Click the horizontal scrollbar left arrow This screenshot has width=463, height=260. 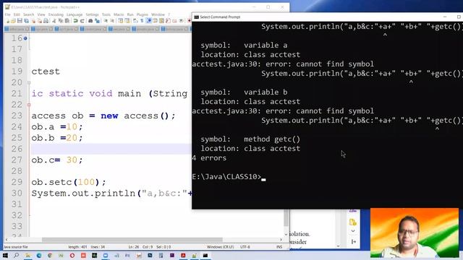(7, 240)
